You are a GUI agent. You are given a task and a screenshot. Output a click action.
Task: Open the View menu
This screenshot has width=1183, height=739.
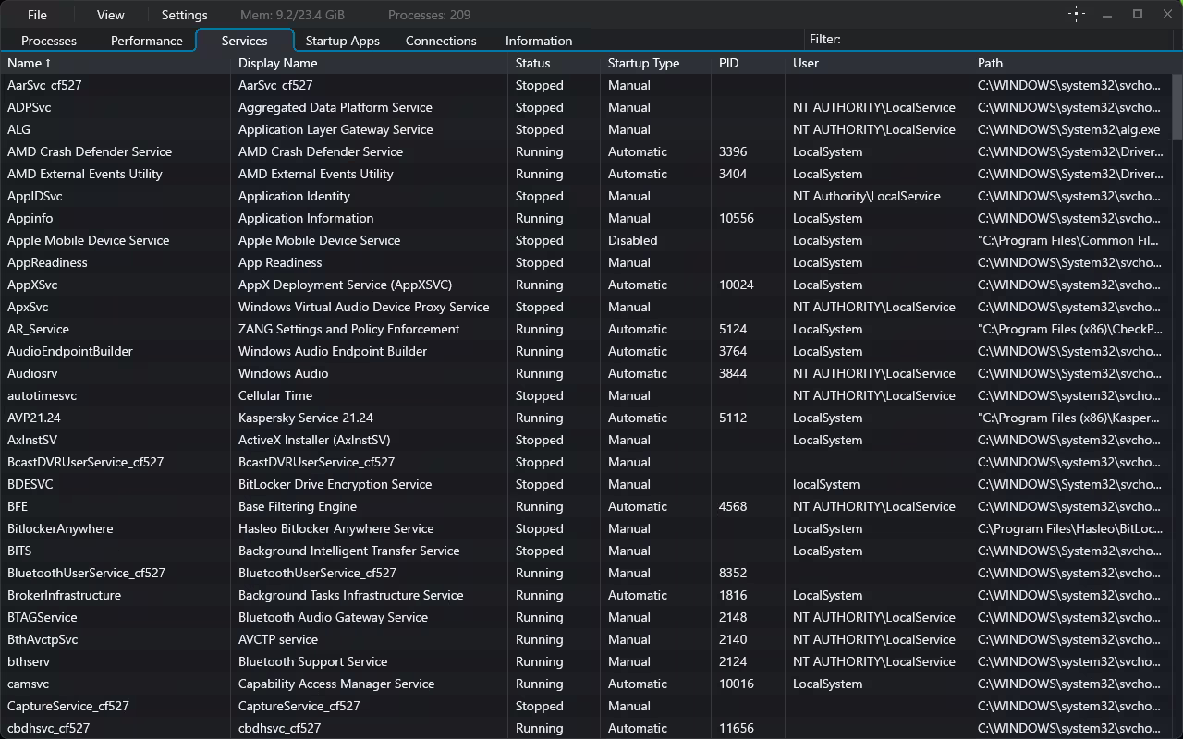[110, 15]
